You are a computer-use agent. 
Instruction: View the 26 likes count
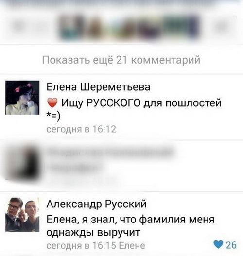(x=231, y=245)
